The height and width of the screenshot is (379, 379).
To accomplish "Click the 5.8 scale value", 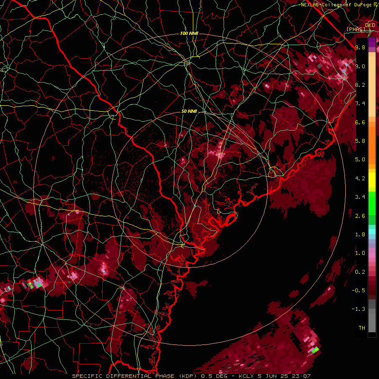I will (360, 141).
